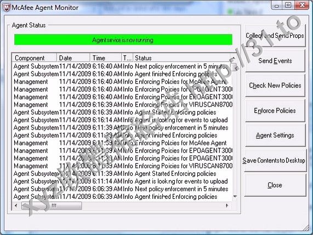
Task: Select 6:11:39 AM 'Enforcing Policies for VIRUSCAN8700' row
Action: pos(123,166)
